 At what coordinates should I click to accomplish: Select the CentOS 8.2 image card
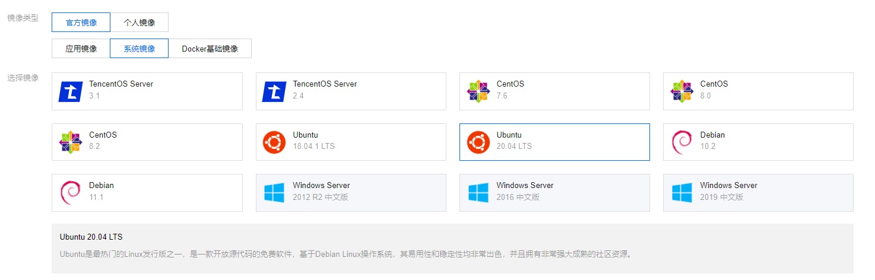point(147,142)
